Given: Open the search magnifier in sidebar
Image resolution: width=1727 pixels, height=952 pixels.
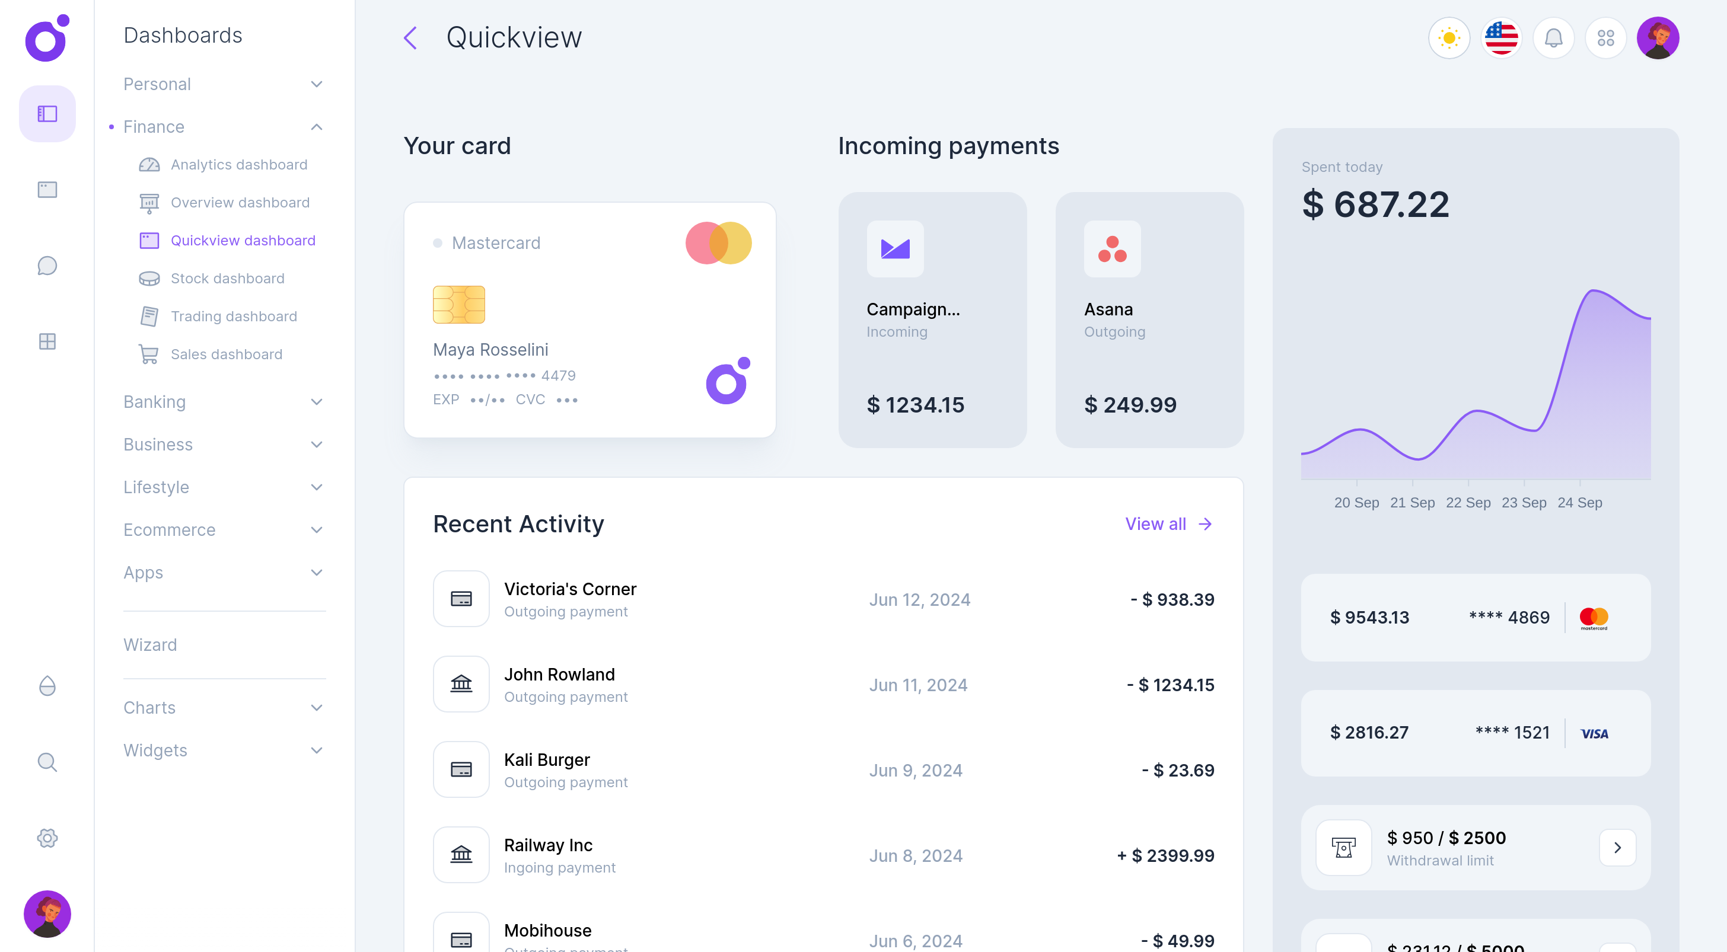Looking at the screenshot, I should pos(47,762).
